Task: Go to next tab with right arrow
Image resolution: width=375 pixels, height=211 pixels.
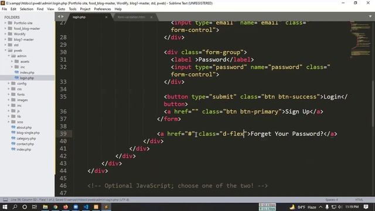Action: (63, 16)
